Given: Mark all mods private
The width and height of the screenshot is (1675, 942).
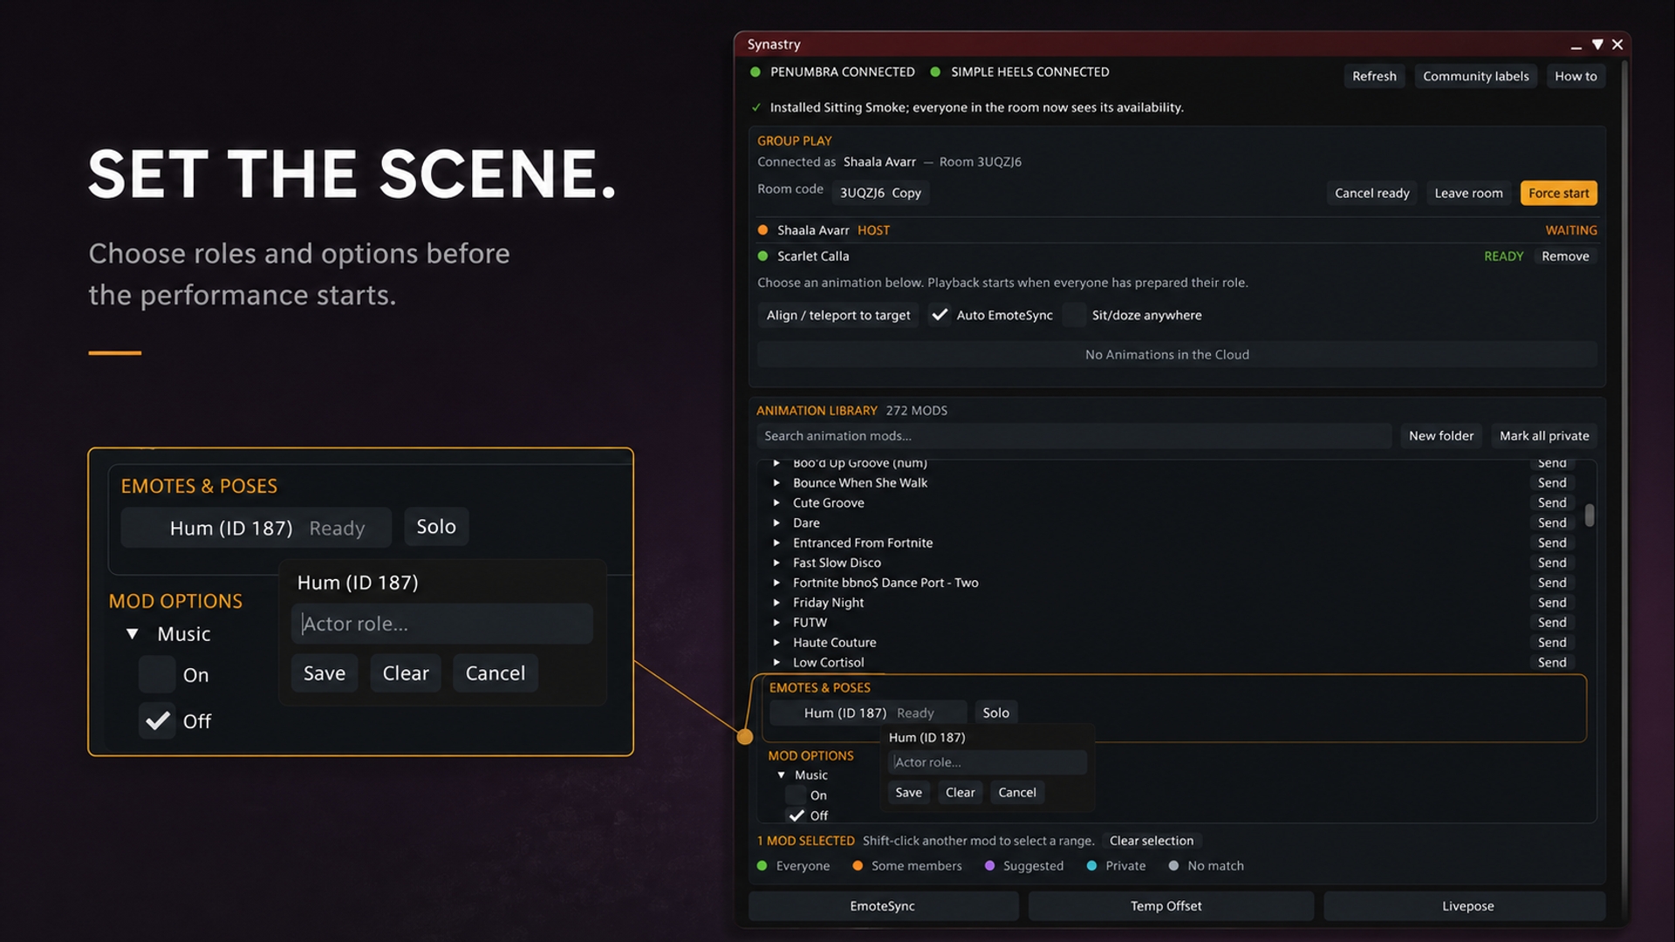Looking at the screenshot, I should click(1544, 435).
